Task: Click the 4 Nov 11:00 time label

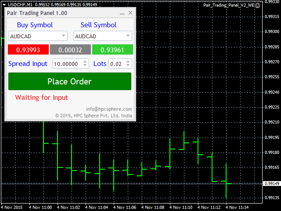Action: click(40, 207)
